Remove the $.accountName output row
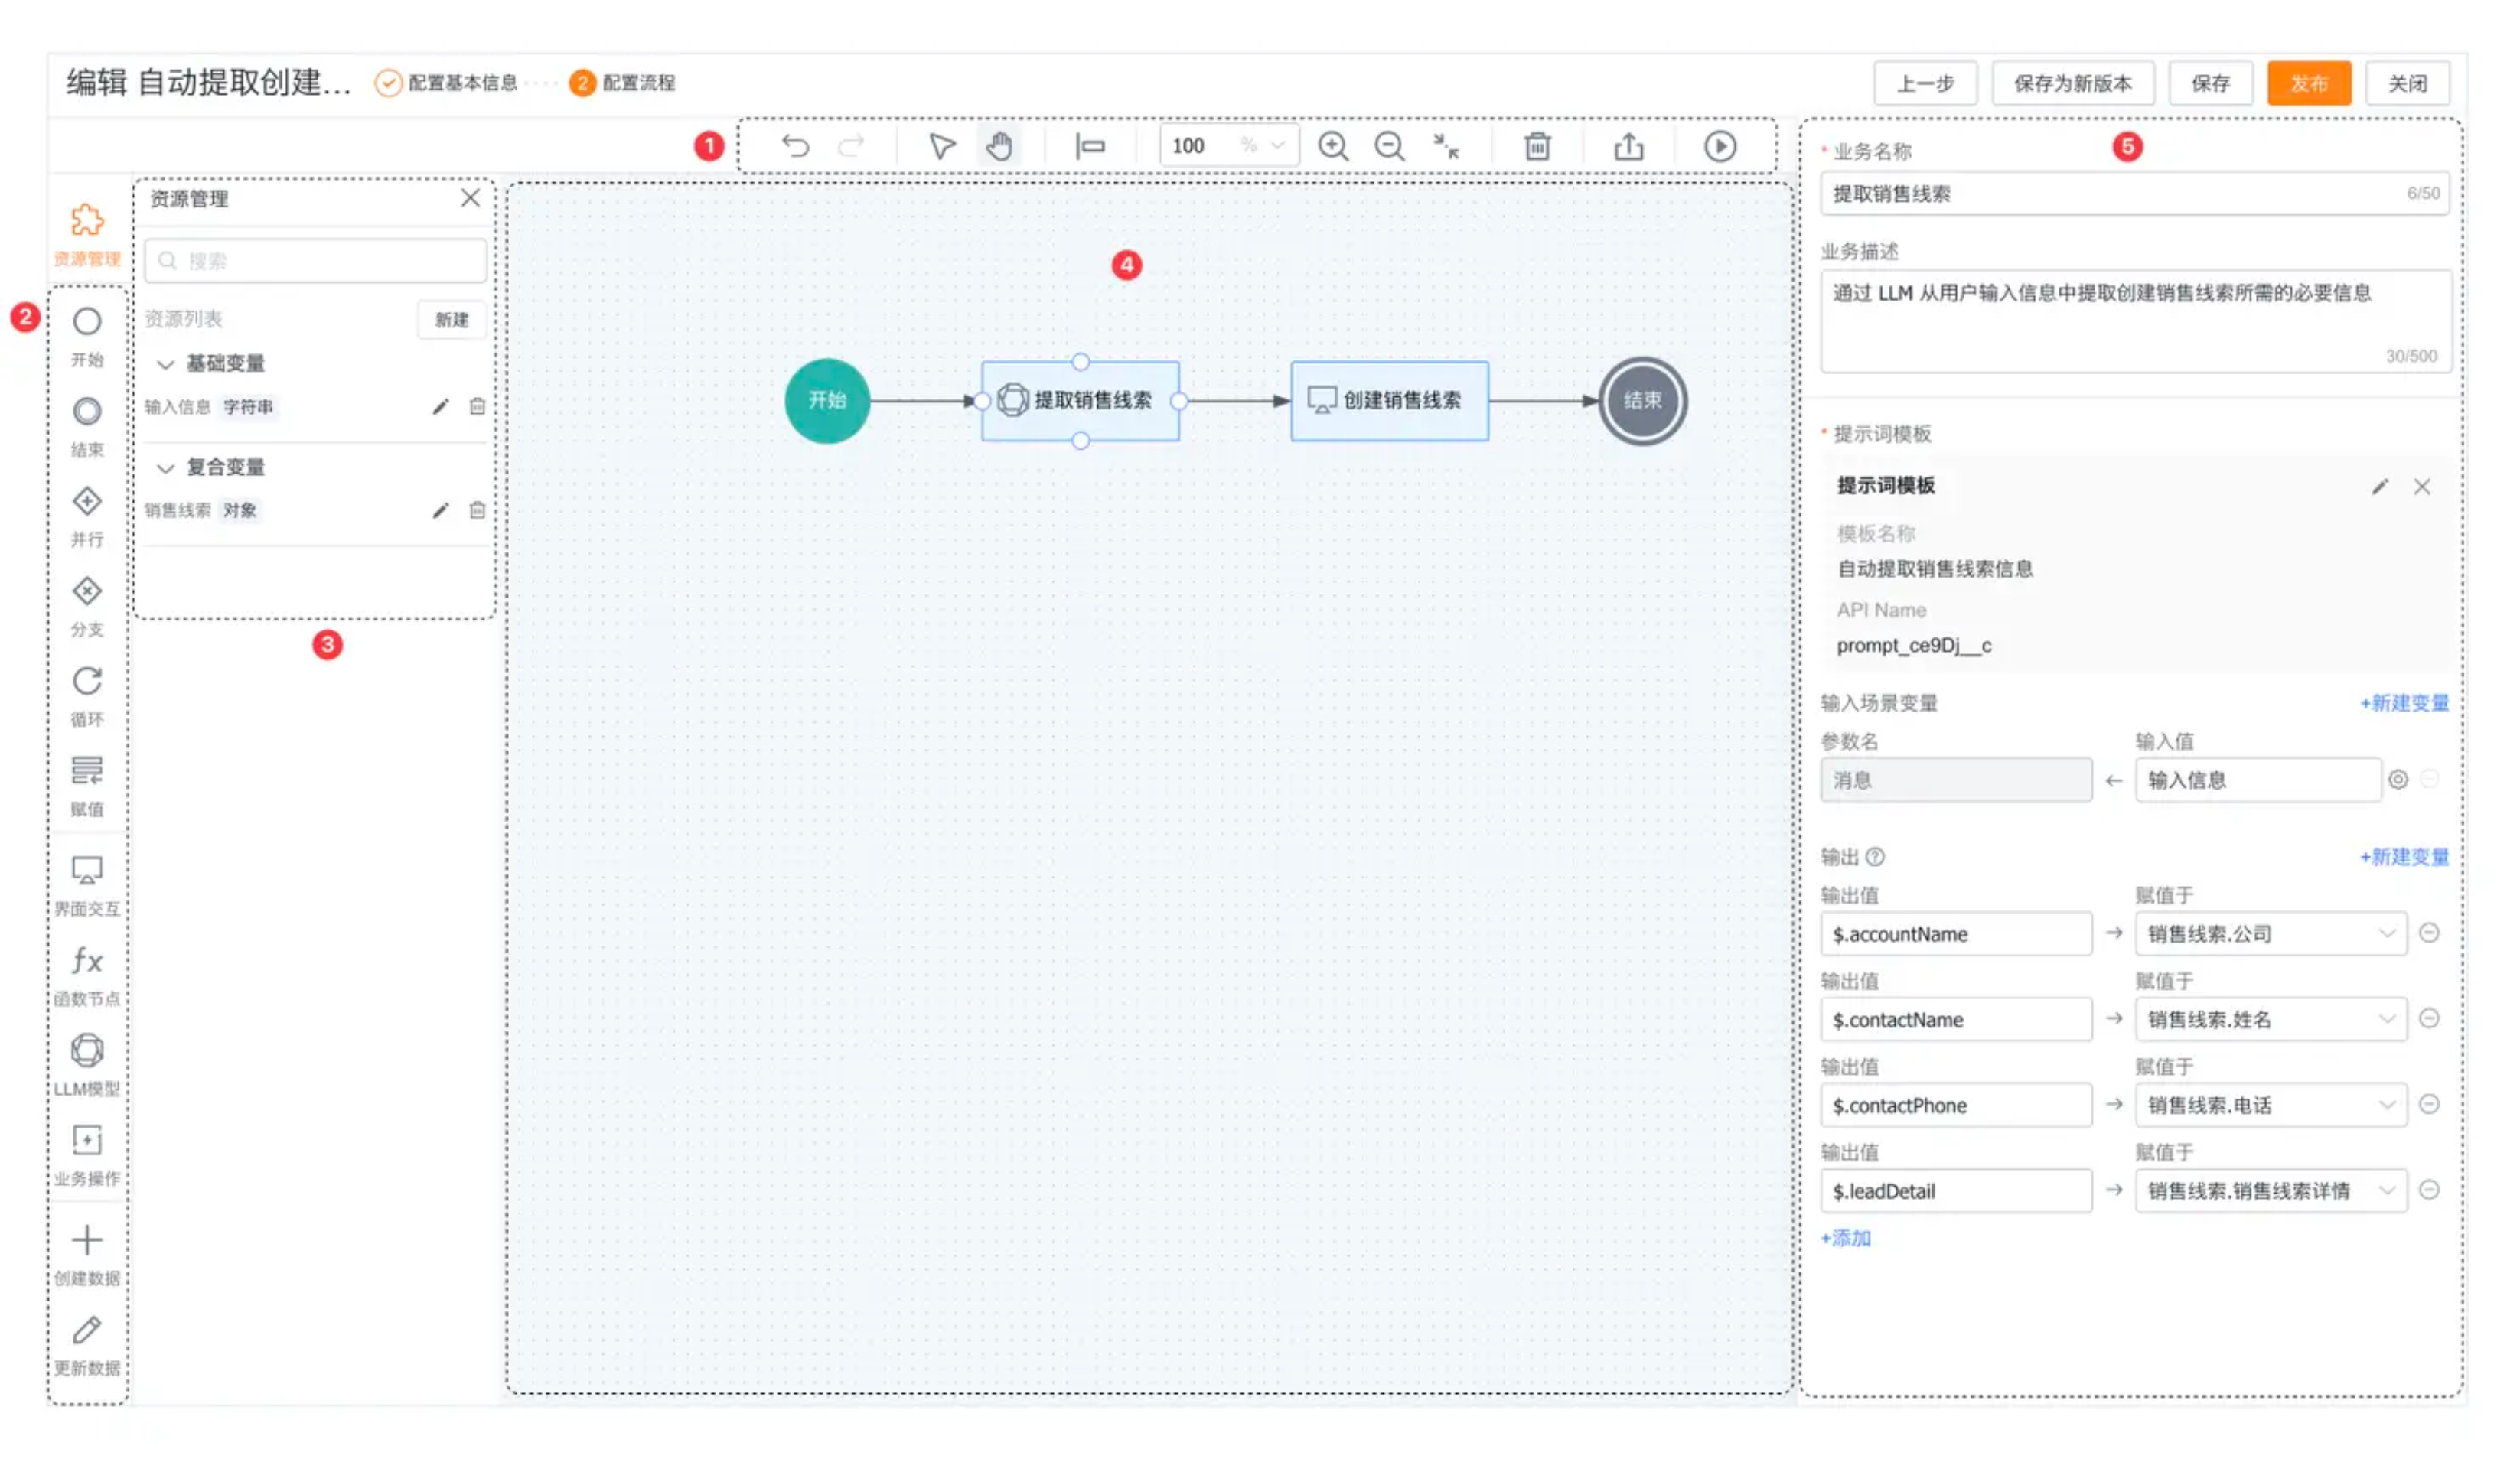Image resolution: width=2520 pixels, height=1459 pixels. point(2428,933)
